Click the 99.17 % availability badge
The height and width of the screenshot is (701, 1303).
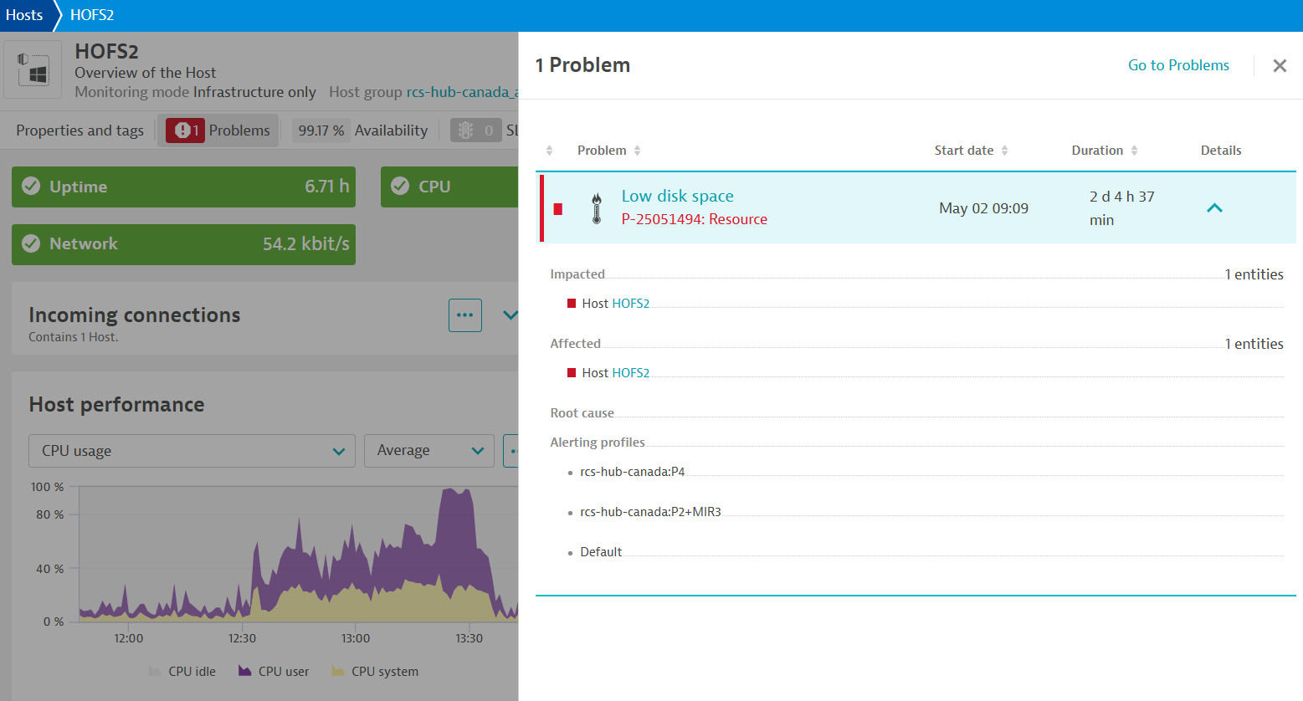(x=321, y=130)
